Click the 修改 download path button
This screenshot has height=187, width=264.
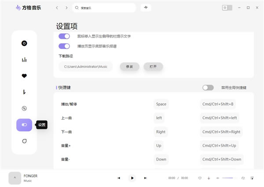click(x=129, y=67)
